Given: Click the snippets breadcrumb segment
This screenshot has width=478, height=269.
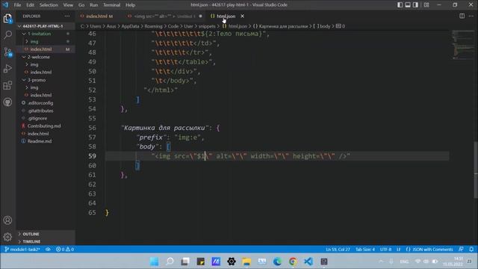Looking at the screenshot, I should (207, 26).
